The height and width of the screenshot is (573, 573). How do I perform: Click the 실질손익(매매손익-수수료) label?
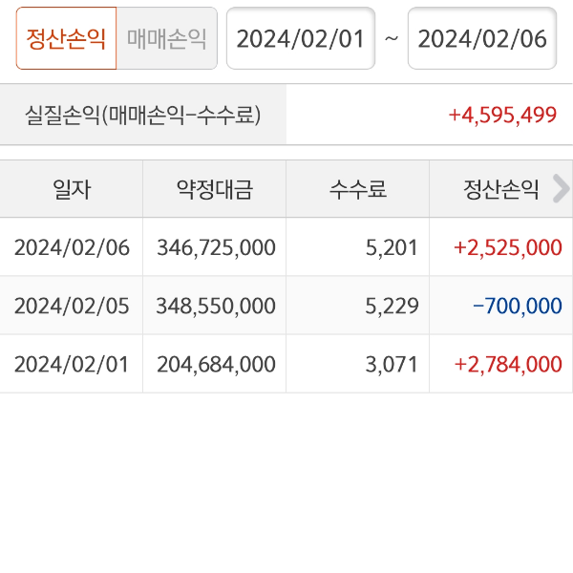click(x=143, y=116)
